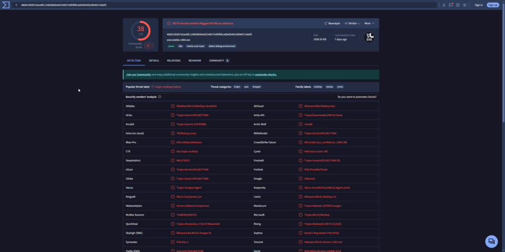
Task: Click 'TR/Redcap.yrwzz' Avira detection
Action: (x=186, y=133)
